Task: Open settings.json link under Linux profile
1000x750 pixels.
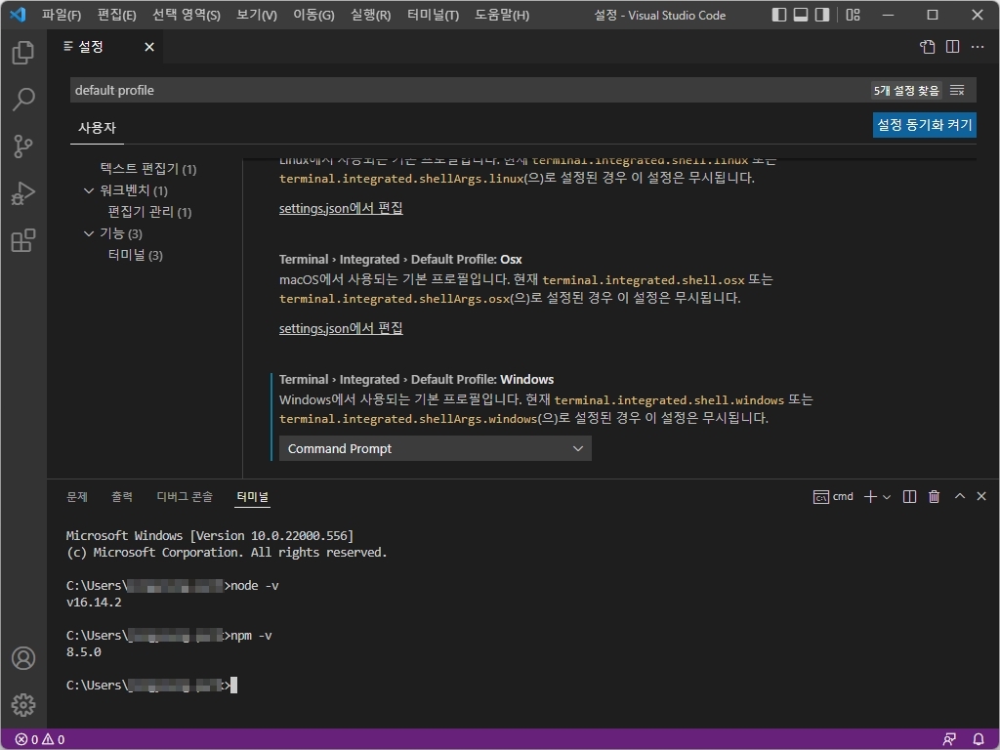Action: point(341,209)
